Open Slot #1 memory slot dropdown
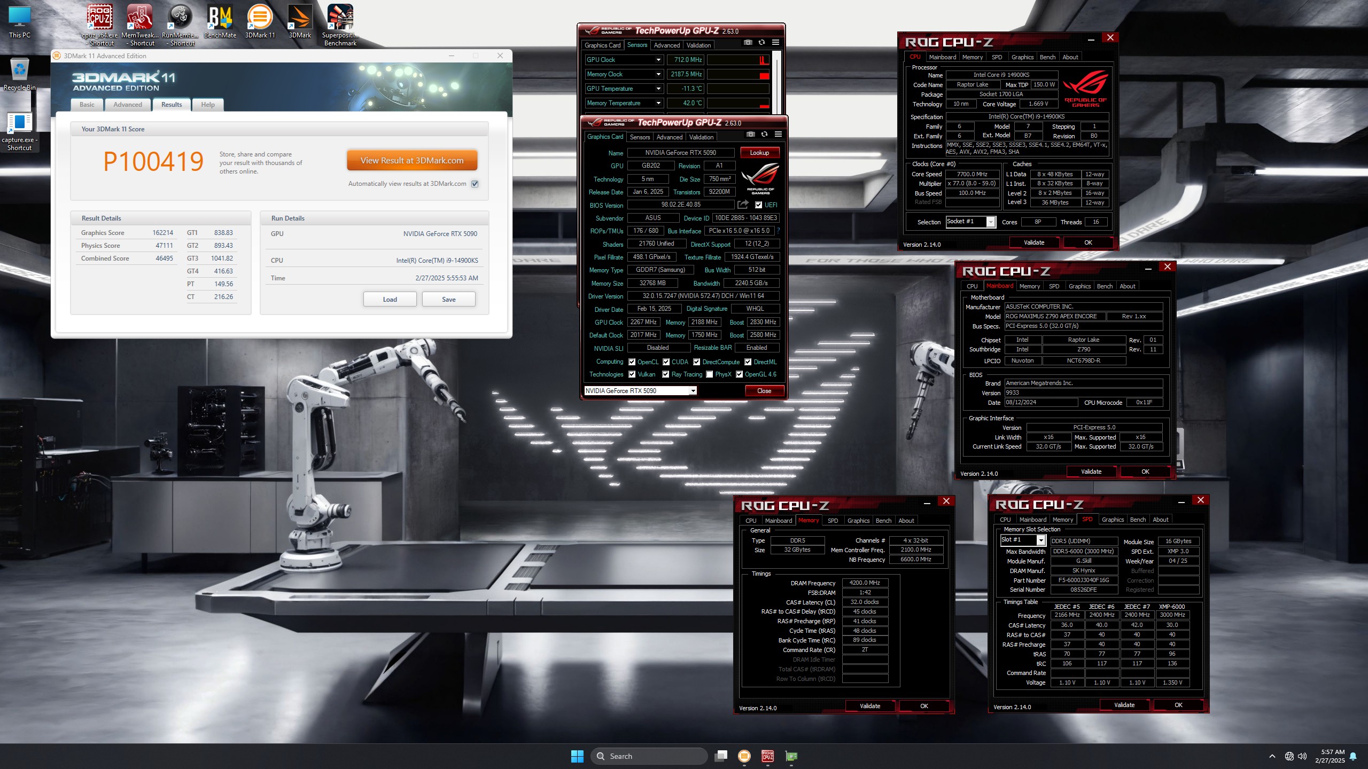The width and height of the screenshot is (1368, 769). point(1022,540)
